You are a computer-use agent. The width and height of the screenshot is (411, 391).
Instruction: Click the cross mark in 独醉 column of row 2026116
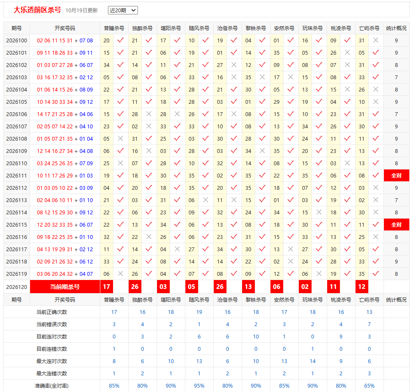(x=149, y=236)
